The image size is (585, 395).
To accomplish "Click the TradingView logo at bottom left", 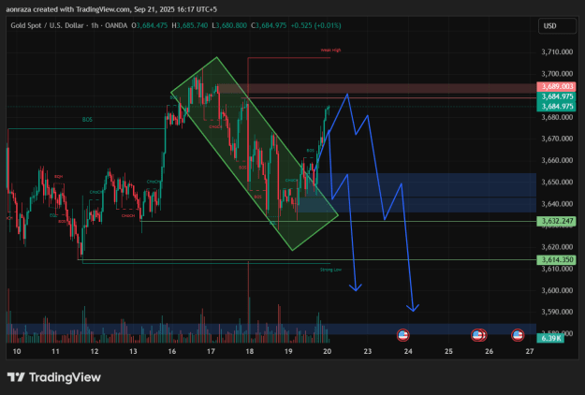I will (54, 377).
